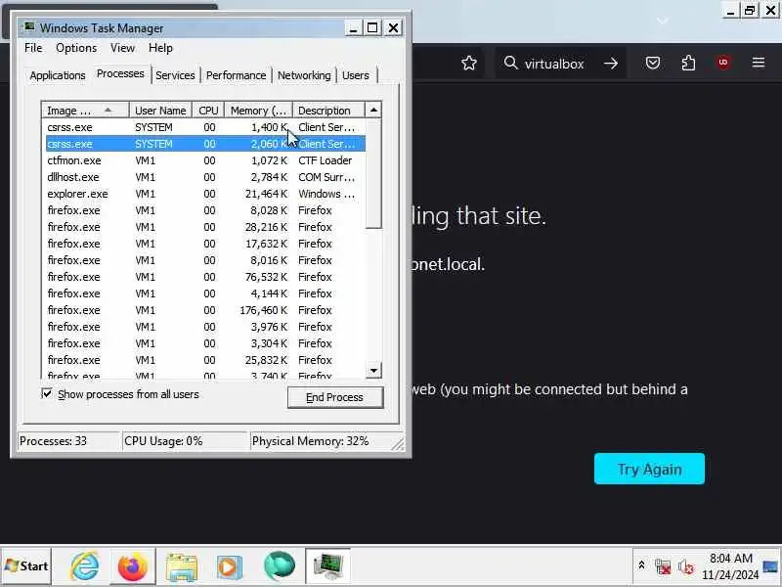Click the process list scroll down arrow
Screen dimensions: 782x587
click(x=373, y=371)
